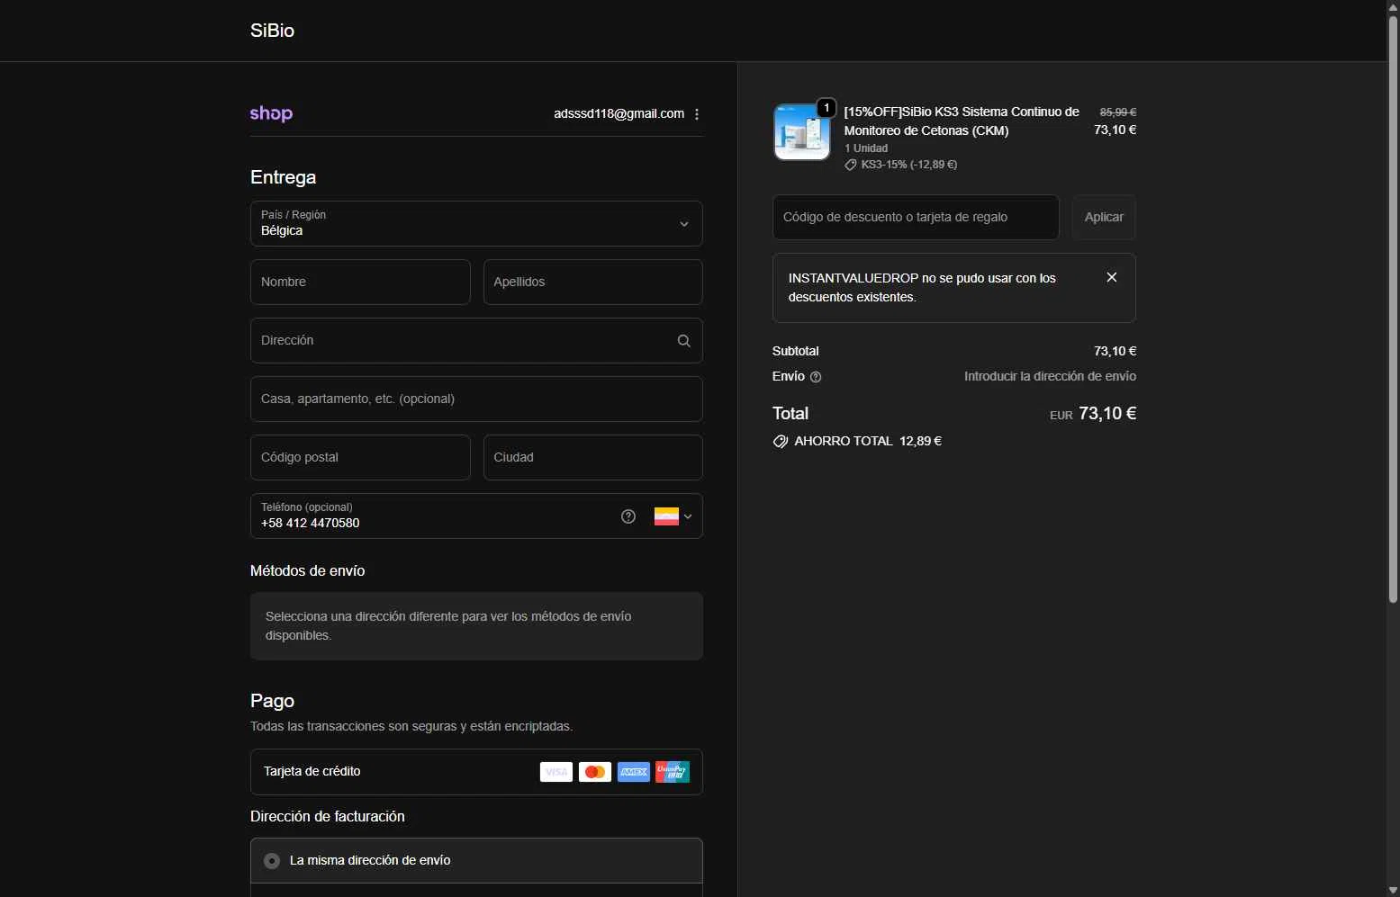Click the quantity badge on product image
Screen dimensions: 1400x897
(x=826, y=108)
